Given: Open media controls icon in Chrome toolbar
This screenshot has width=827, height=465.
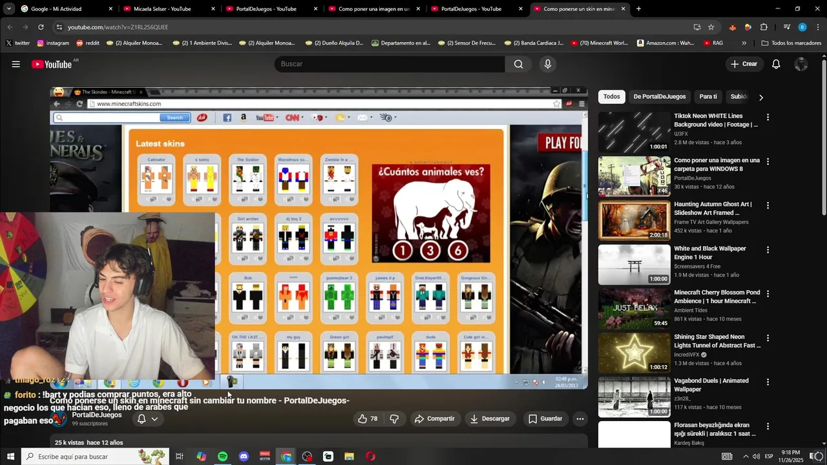Looking at the screenshot, I should click(x=786, y=27).
